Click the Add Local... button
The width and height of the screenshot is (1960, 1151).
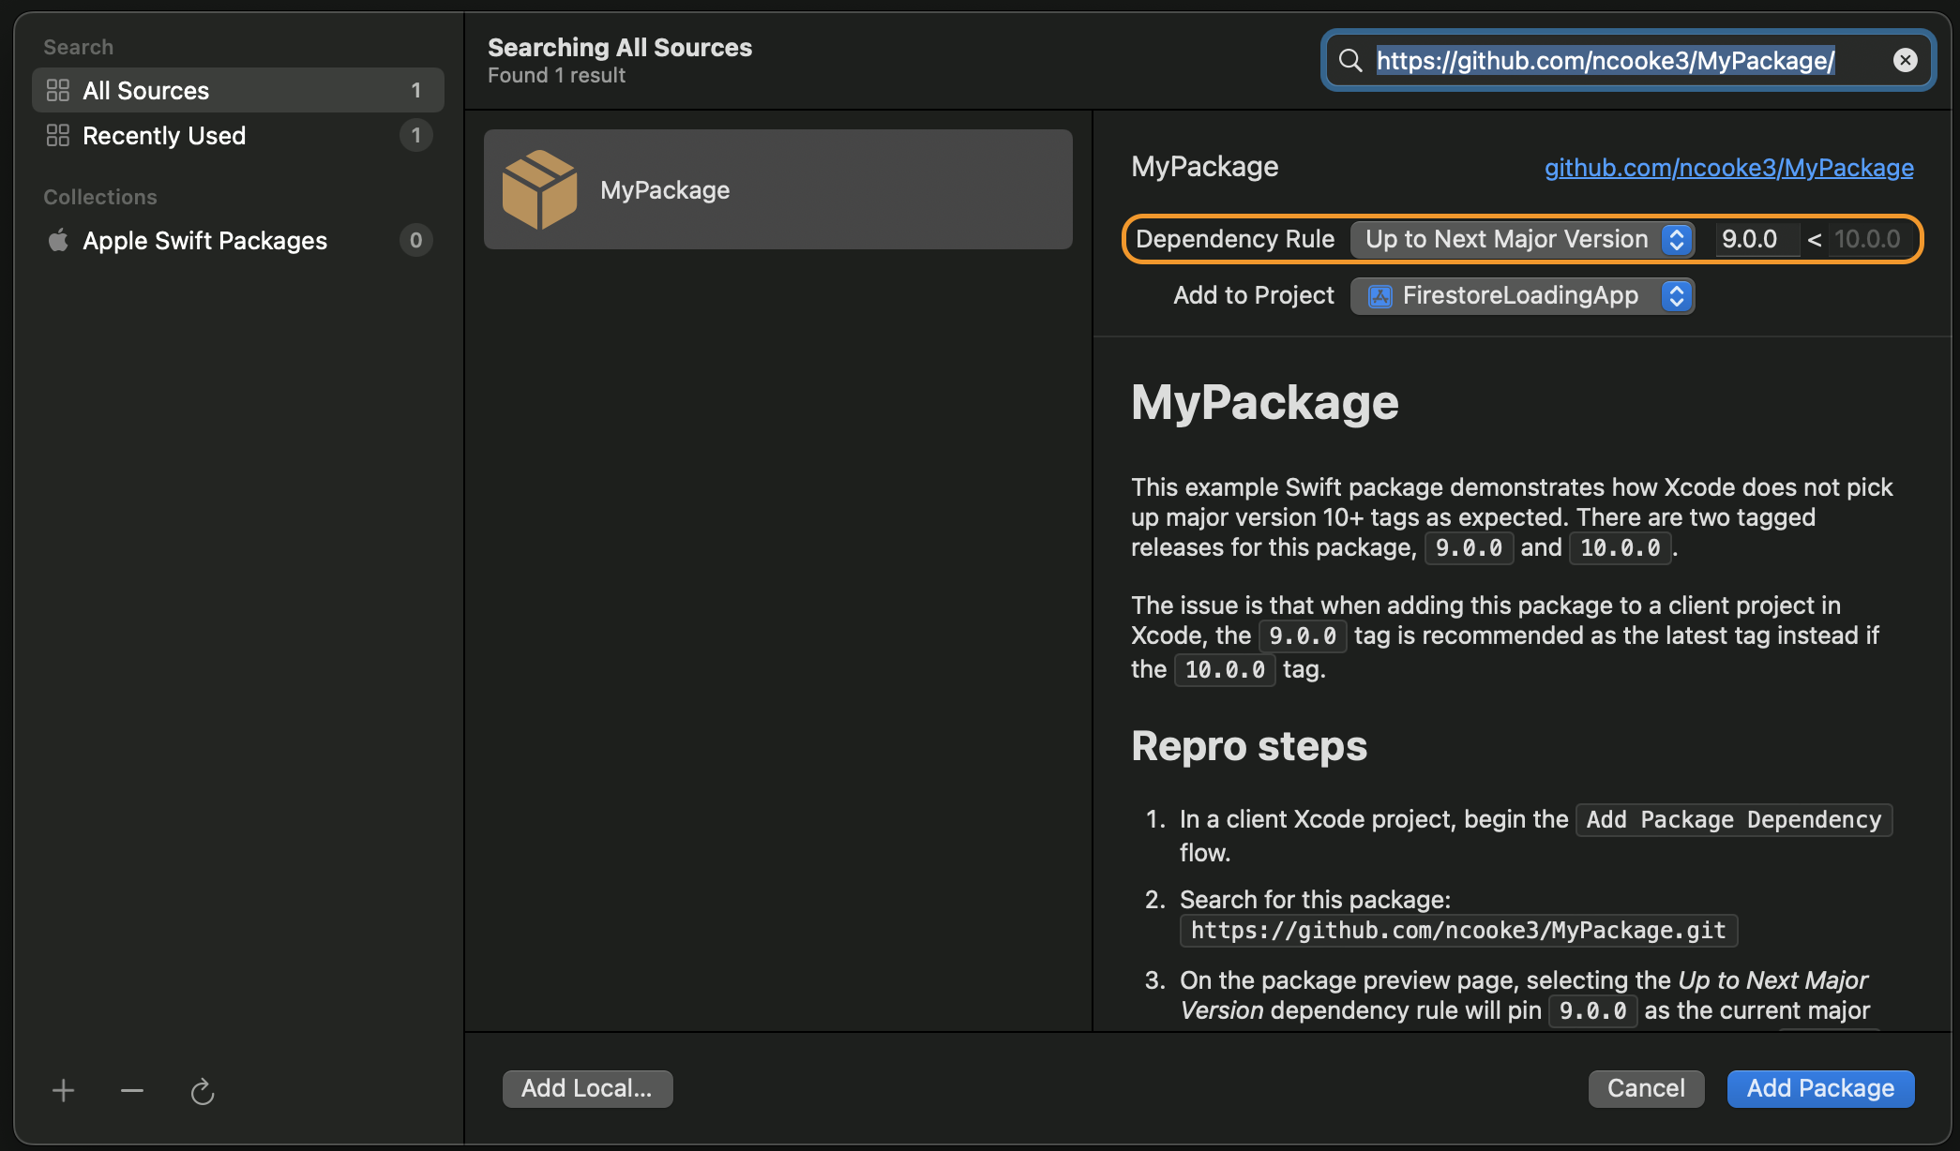coord(586,1088)
